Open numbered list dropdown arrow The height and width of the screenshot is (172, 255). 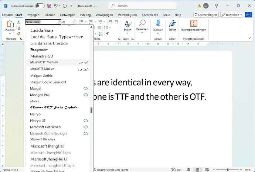coord(95,22)
